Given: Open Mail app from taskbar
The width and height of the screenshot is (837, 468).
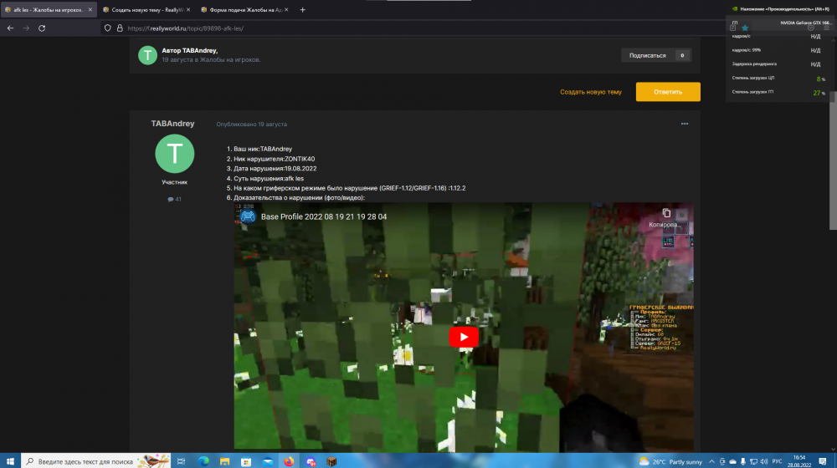Looking at the screenshot, I should 268,461.
